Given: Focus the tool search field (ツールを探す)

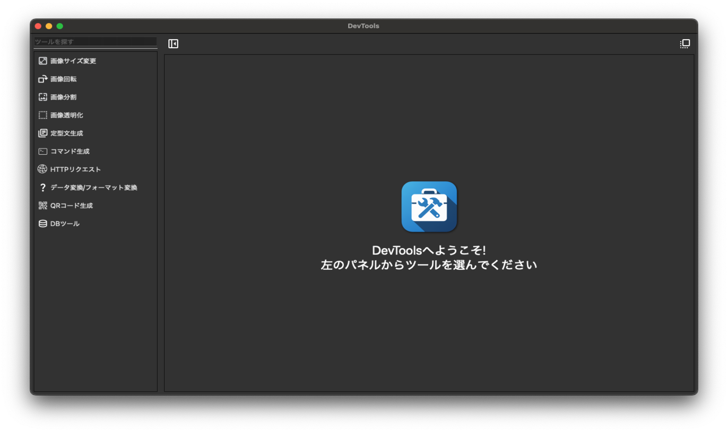Looking at the screenshot, I should tap(96, 41).
